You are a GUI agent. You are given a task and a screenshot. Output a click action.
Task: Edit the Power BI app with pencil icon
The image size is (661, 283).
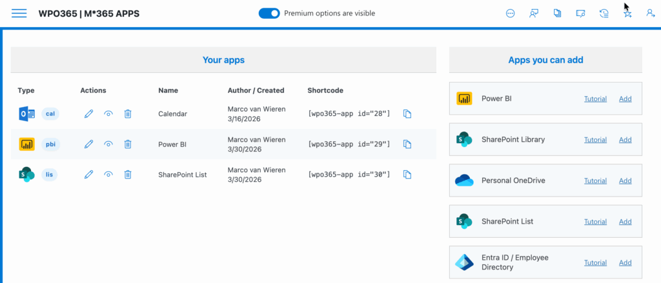click(88, 144)
